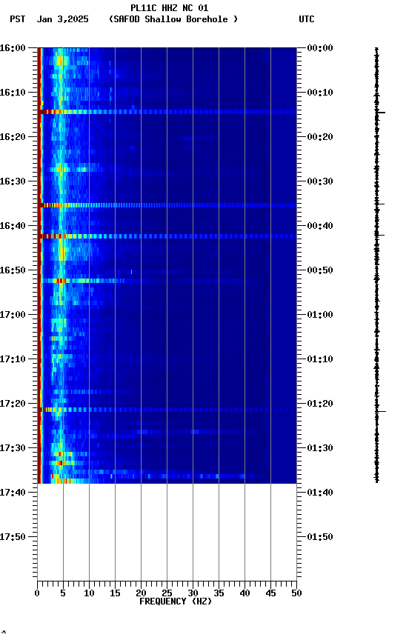The height and width of the screenshot is (640, 409).
Task: Click the 20 Hz frequency tick label
Action: click(x=141, y=593)
